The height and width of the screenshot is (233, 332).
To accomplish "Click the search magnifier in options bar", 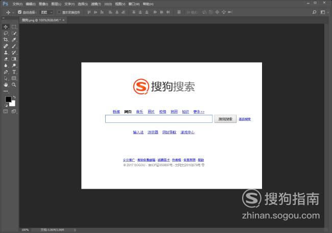I will [x=315, y=12].
